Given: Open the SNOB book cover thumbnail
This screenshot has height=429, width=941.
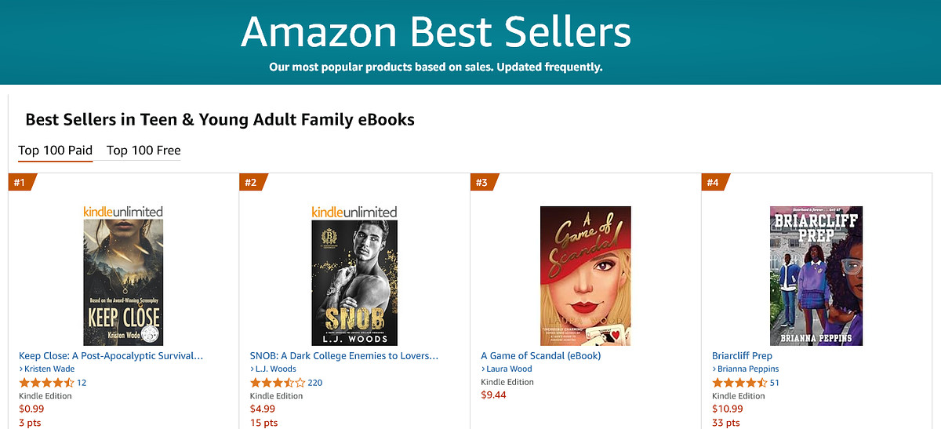Looking at the screenshot, I should click(x=354, y=274).
